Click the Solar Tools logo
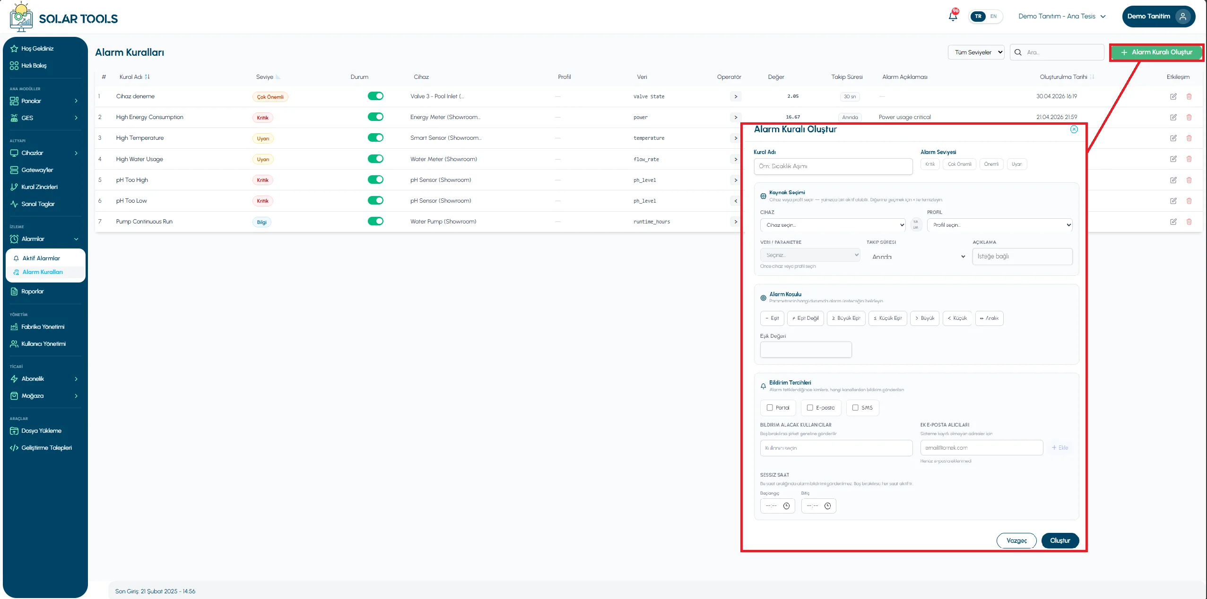Image resolution: width=1207 pixels, height=599 pixels. 64,17
